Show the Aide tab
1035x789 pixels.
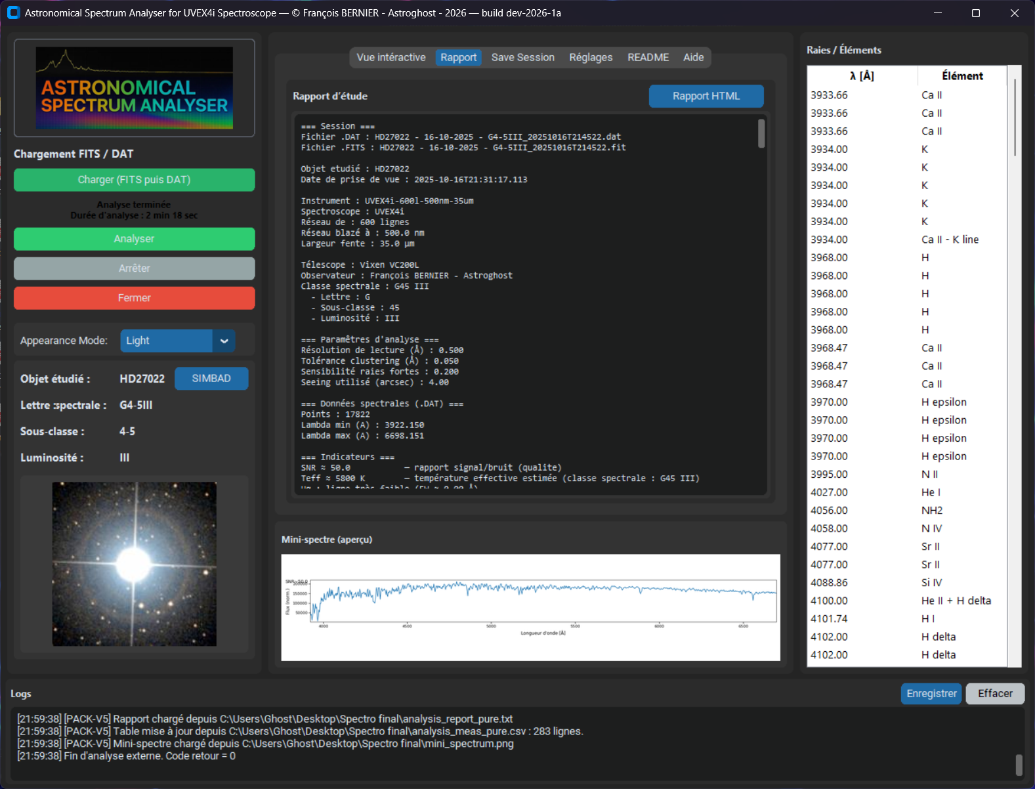[x=693, y=58]
